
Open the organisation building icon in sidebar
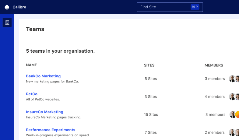(x=7, y=23)
